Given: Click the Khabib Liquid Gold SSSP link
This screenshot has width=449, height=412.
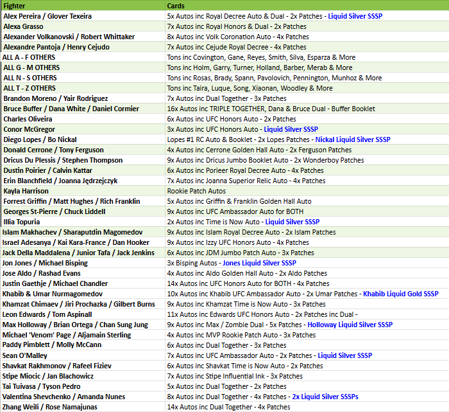Looking at the screenshot, I should (401, 294).
